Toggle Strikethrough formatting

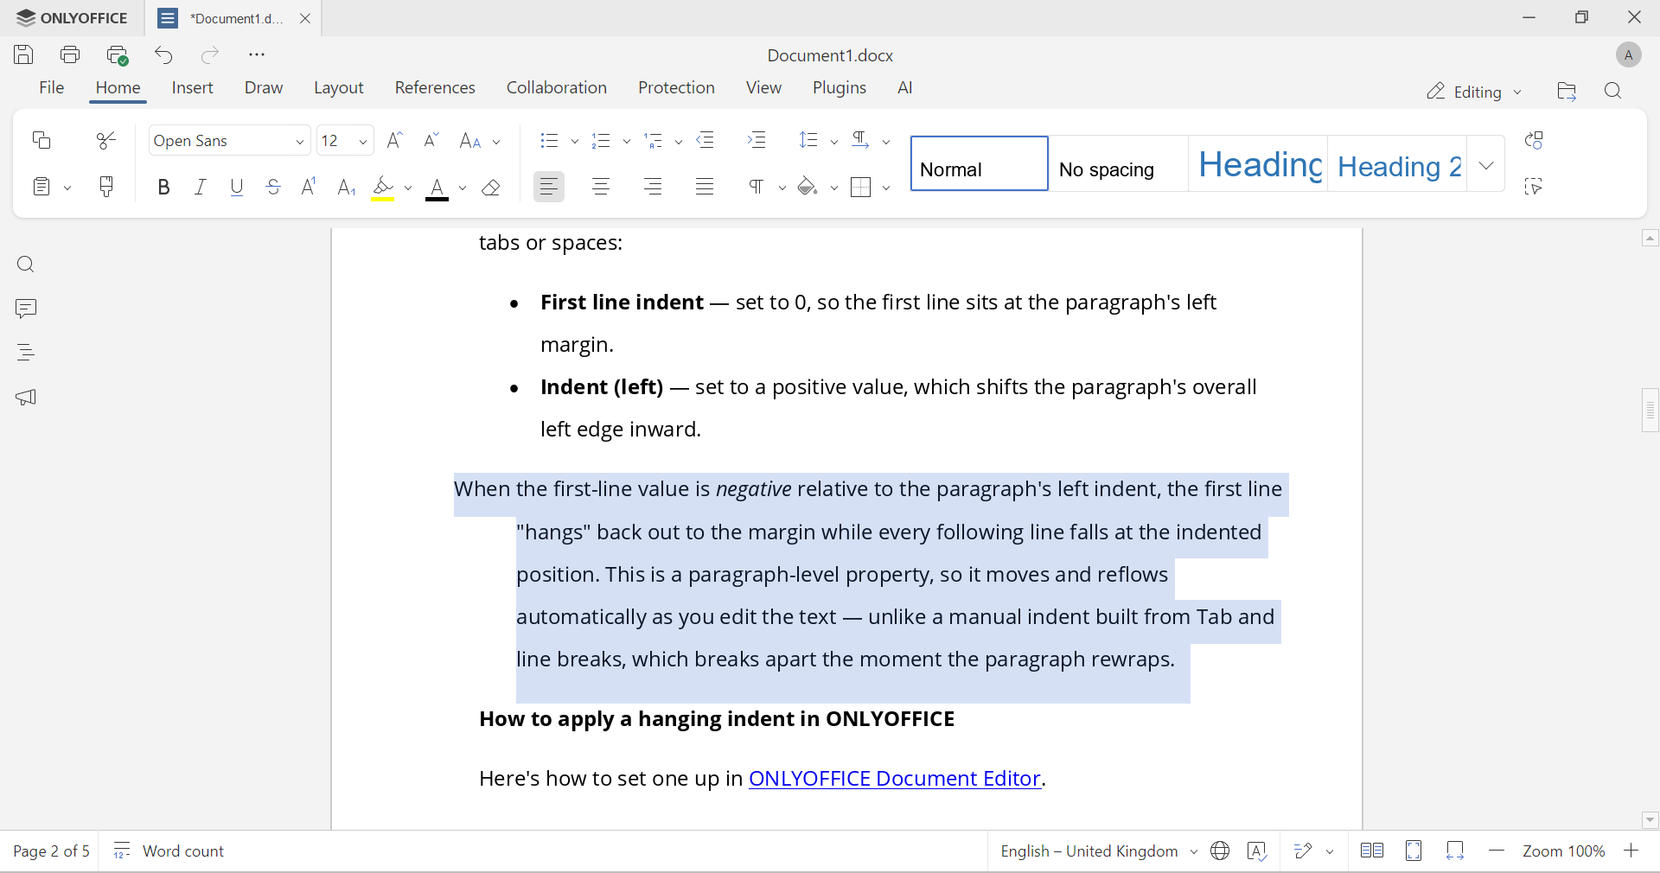[273, 188]
